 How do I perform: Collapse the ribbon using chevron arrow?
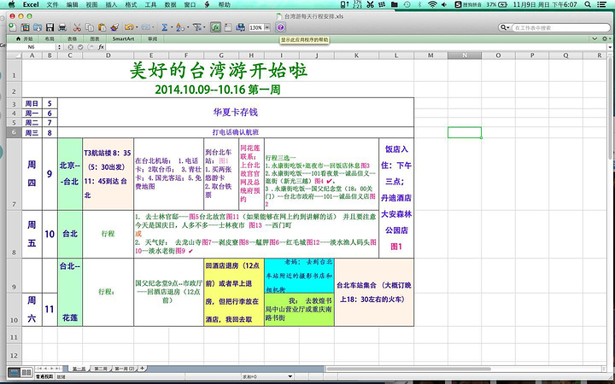(594, 38)
